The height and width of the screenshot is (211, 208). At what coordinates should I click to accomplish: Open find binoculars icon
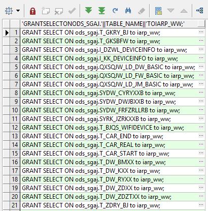(128, 11)
